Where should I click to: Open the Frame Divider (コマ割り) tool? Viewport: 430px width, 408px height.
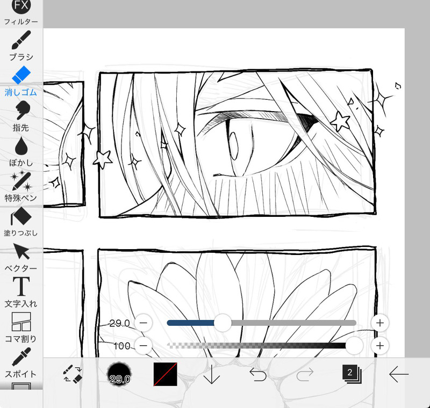21,327
